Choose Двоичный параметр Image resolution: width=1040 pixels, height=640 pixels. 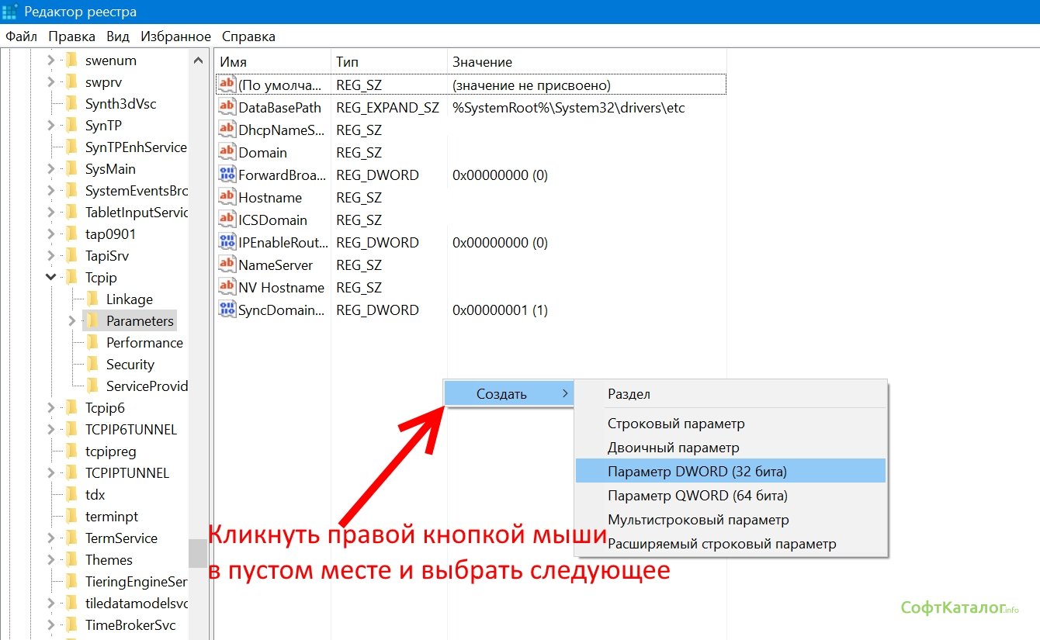coord(730,448)
